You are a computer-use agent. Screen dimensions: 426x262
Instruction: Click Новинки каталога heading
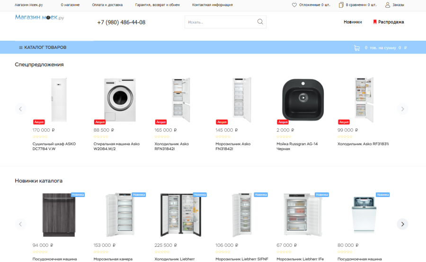(x=39, y=181)
